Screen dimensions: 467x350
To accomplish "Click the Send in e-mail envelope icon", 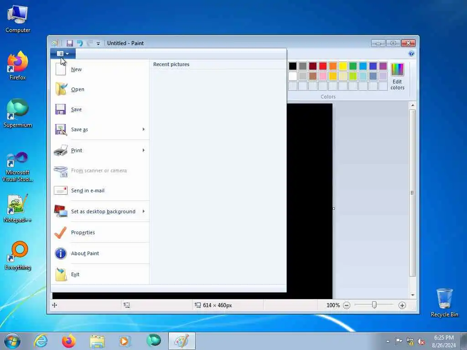I will [61, 190].
